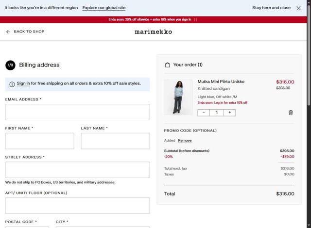The height and width of the screenshot is (228, 311).
Task: Click the info icon in the sign-in notice
Action: pyautogui.click(x=12, y=84)
